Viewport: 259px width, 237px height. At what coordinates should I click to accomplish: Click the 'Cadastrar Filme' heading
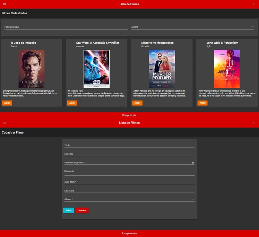pos(12,133)
